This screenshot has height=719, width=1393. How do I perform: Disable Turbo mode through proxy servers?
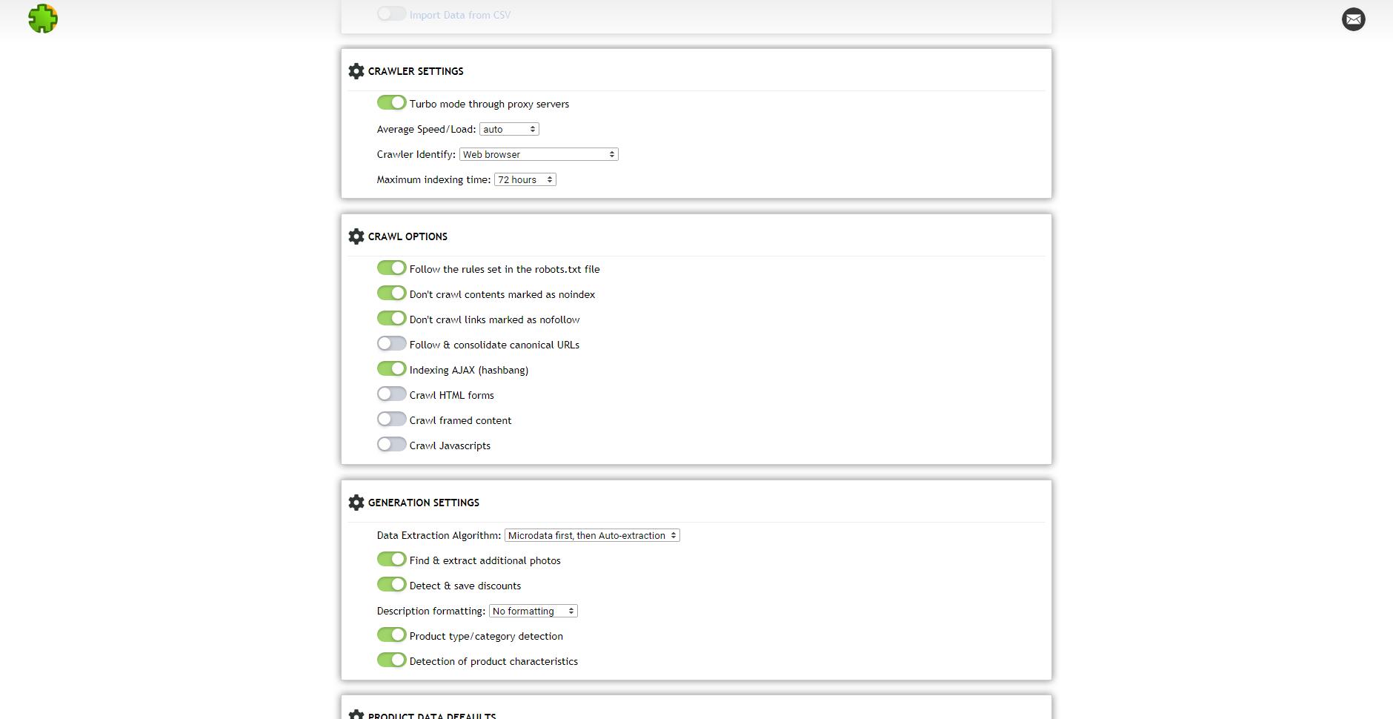tap(391, 102)
